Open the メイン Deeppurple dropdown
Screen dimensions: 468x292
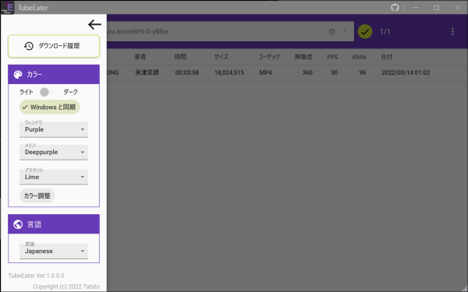[x=54, y=152]
